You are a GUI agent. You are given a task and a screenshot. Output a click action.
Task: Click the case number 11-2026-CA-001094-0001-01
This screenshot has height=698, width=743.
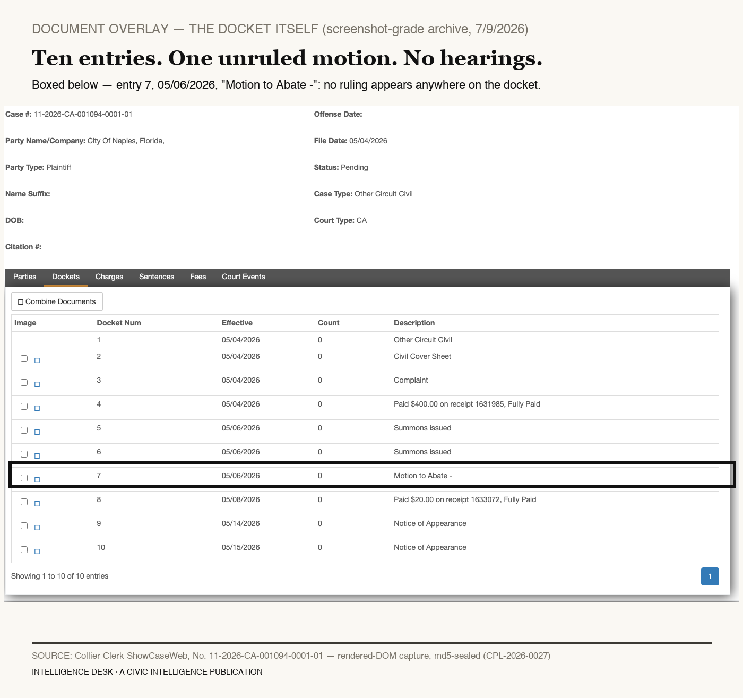pos(83,114)
